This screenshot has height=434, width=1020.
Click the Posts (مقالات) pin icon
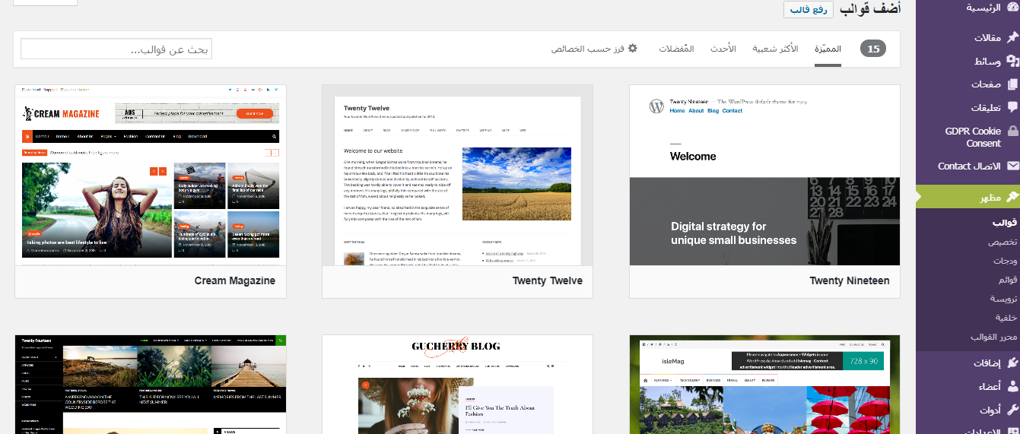1012,37
